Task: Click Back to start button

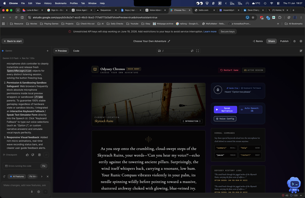Action: tap(13, 41)
